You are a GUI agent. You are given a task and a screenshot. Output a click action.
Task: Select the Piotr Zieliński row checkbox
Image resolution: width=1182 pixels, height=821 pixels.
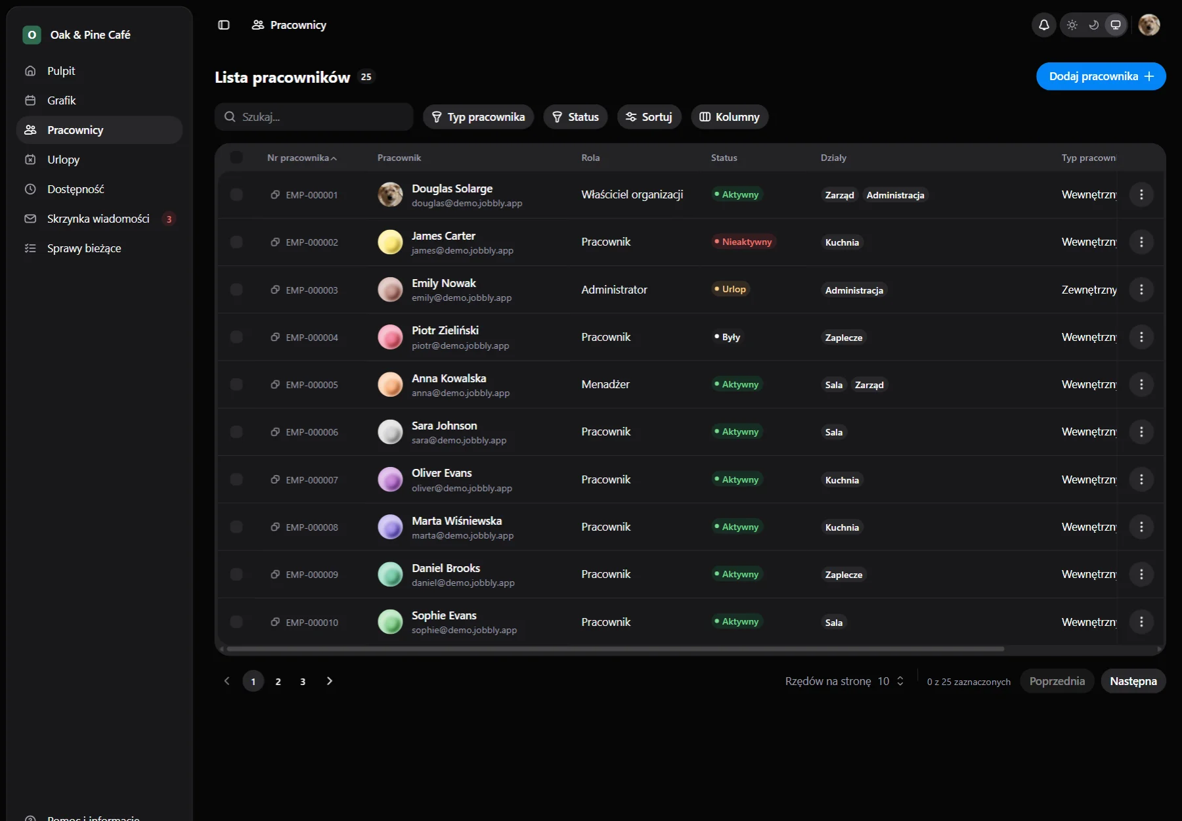pyautogui.click(x=236, y=337)
